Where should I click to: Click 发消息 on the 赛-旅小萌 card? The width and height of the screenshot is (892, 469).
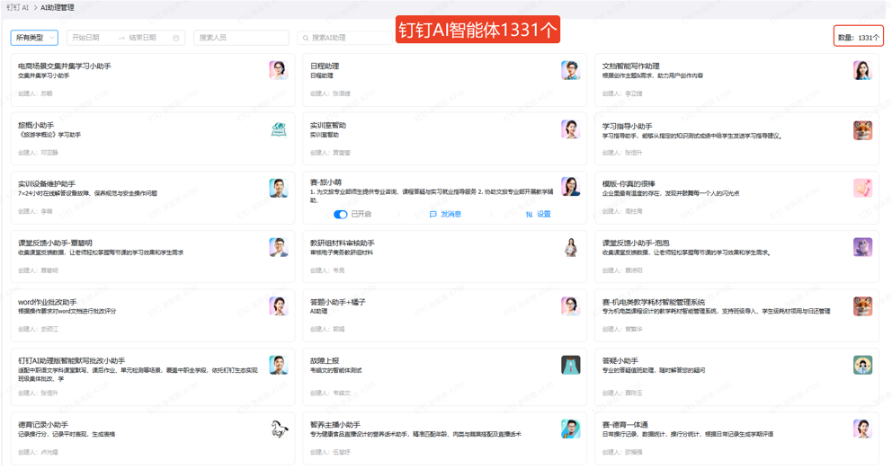445,215
